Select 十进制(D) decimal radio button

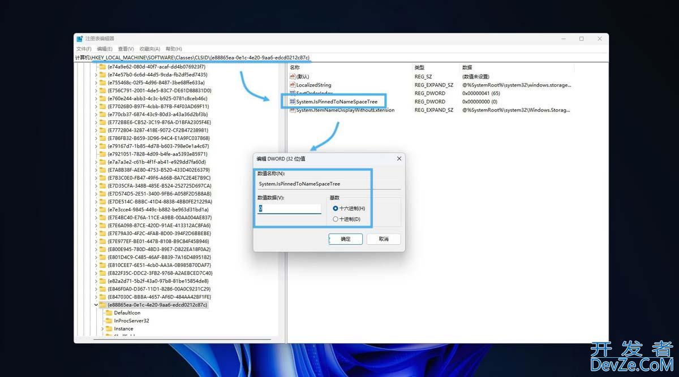(336, 219)
